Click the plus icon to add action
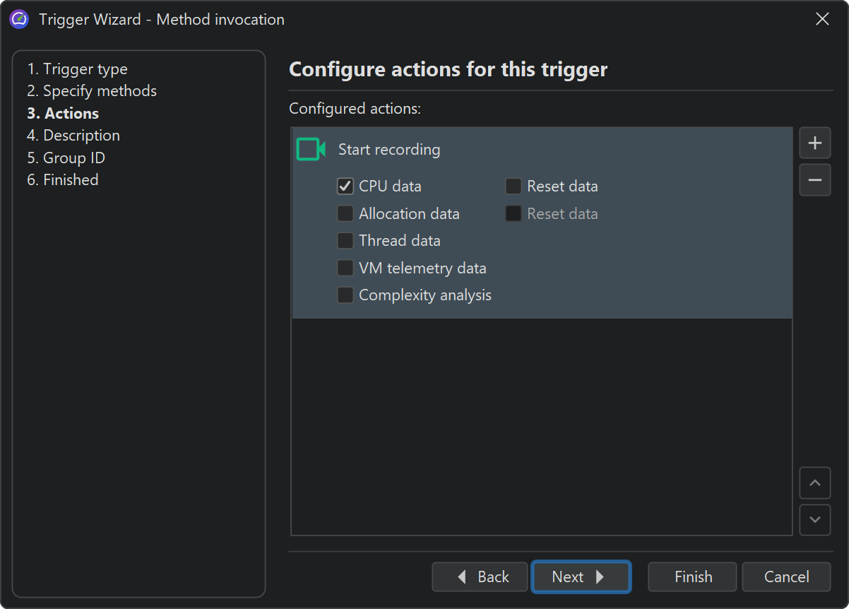The image size is (849, 609). pos(814,143)
